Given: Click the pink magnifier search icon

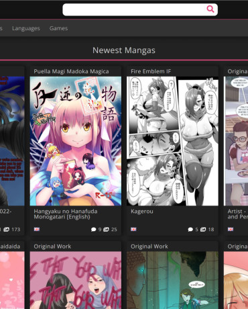Looking at the screenshot, I should [210, 9].
